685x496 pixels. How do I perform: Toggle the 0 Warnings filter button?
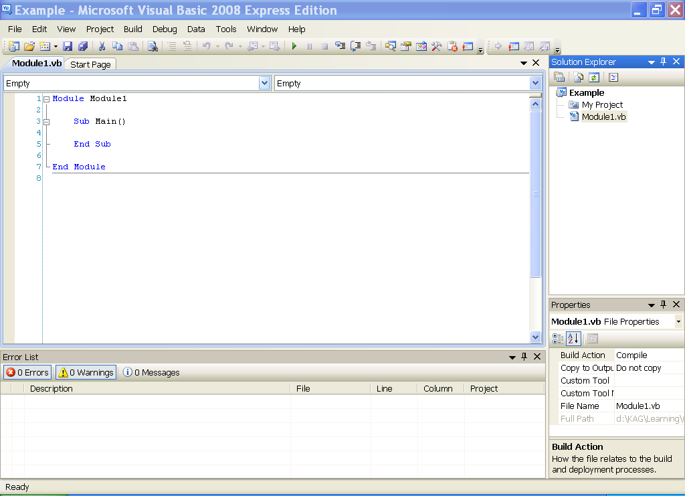(86, 372)
